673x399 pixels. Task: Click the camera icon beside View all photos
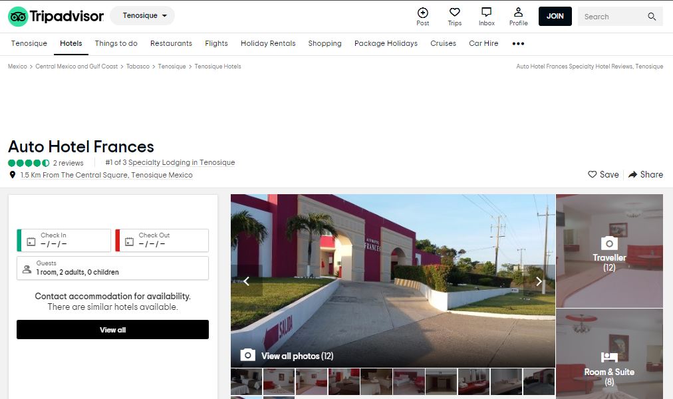(x=247, y=355)
